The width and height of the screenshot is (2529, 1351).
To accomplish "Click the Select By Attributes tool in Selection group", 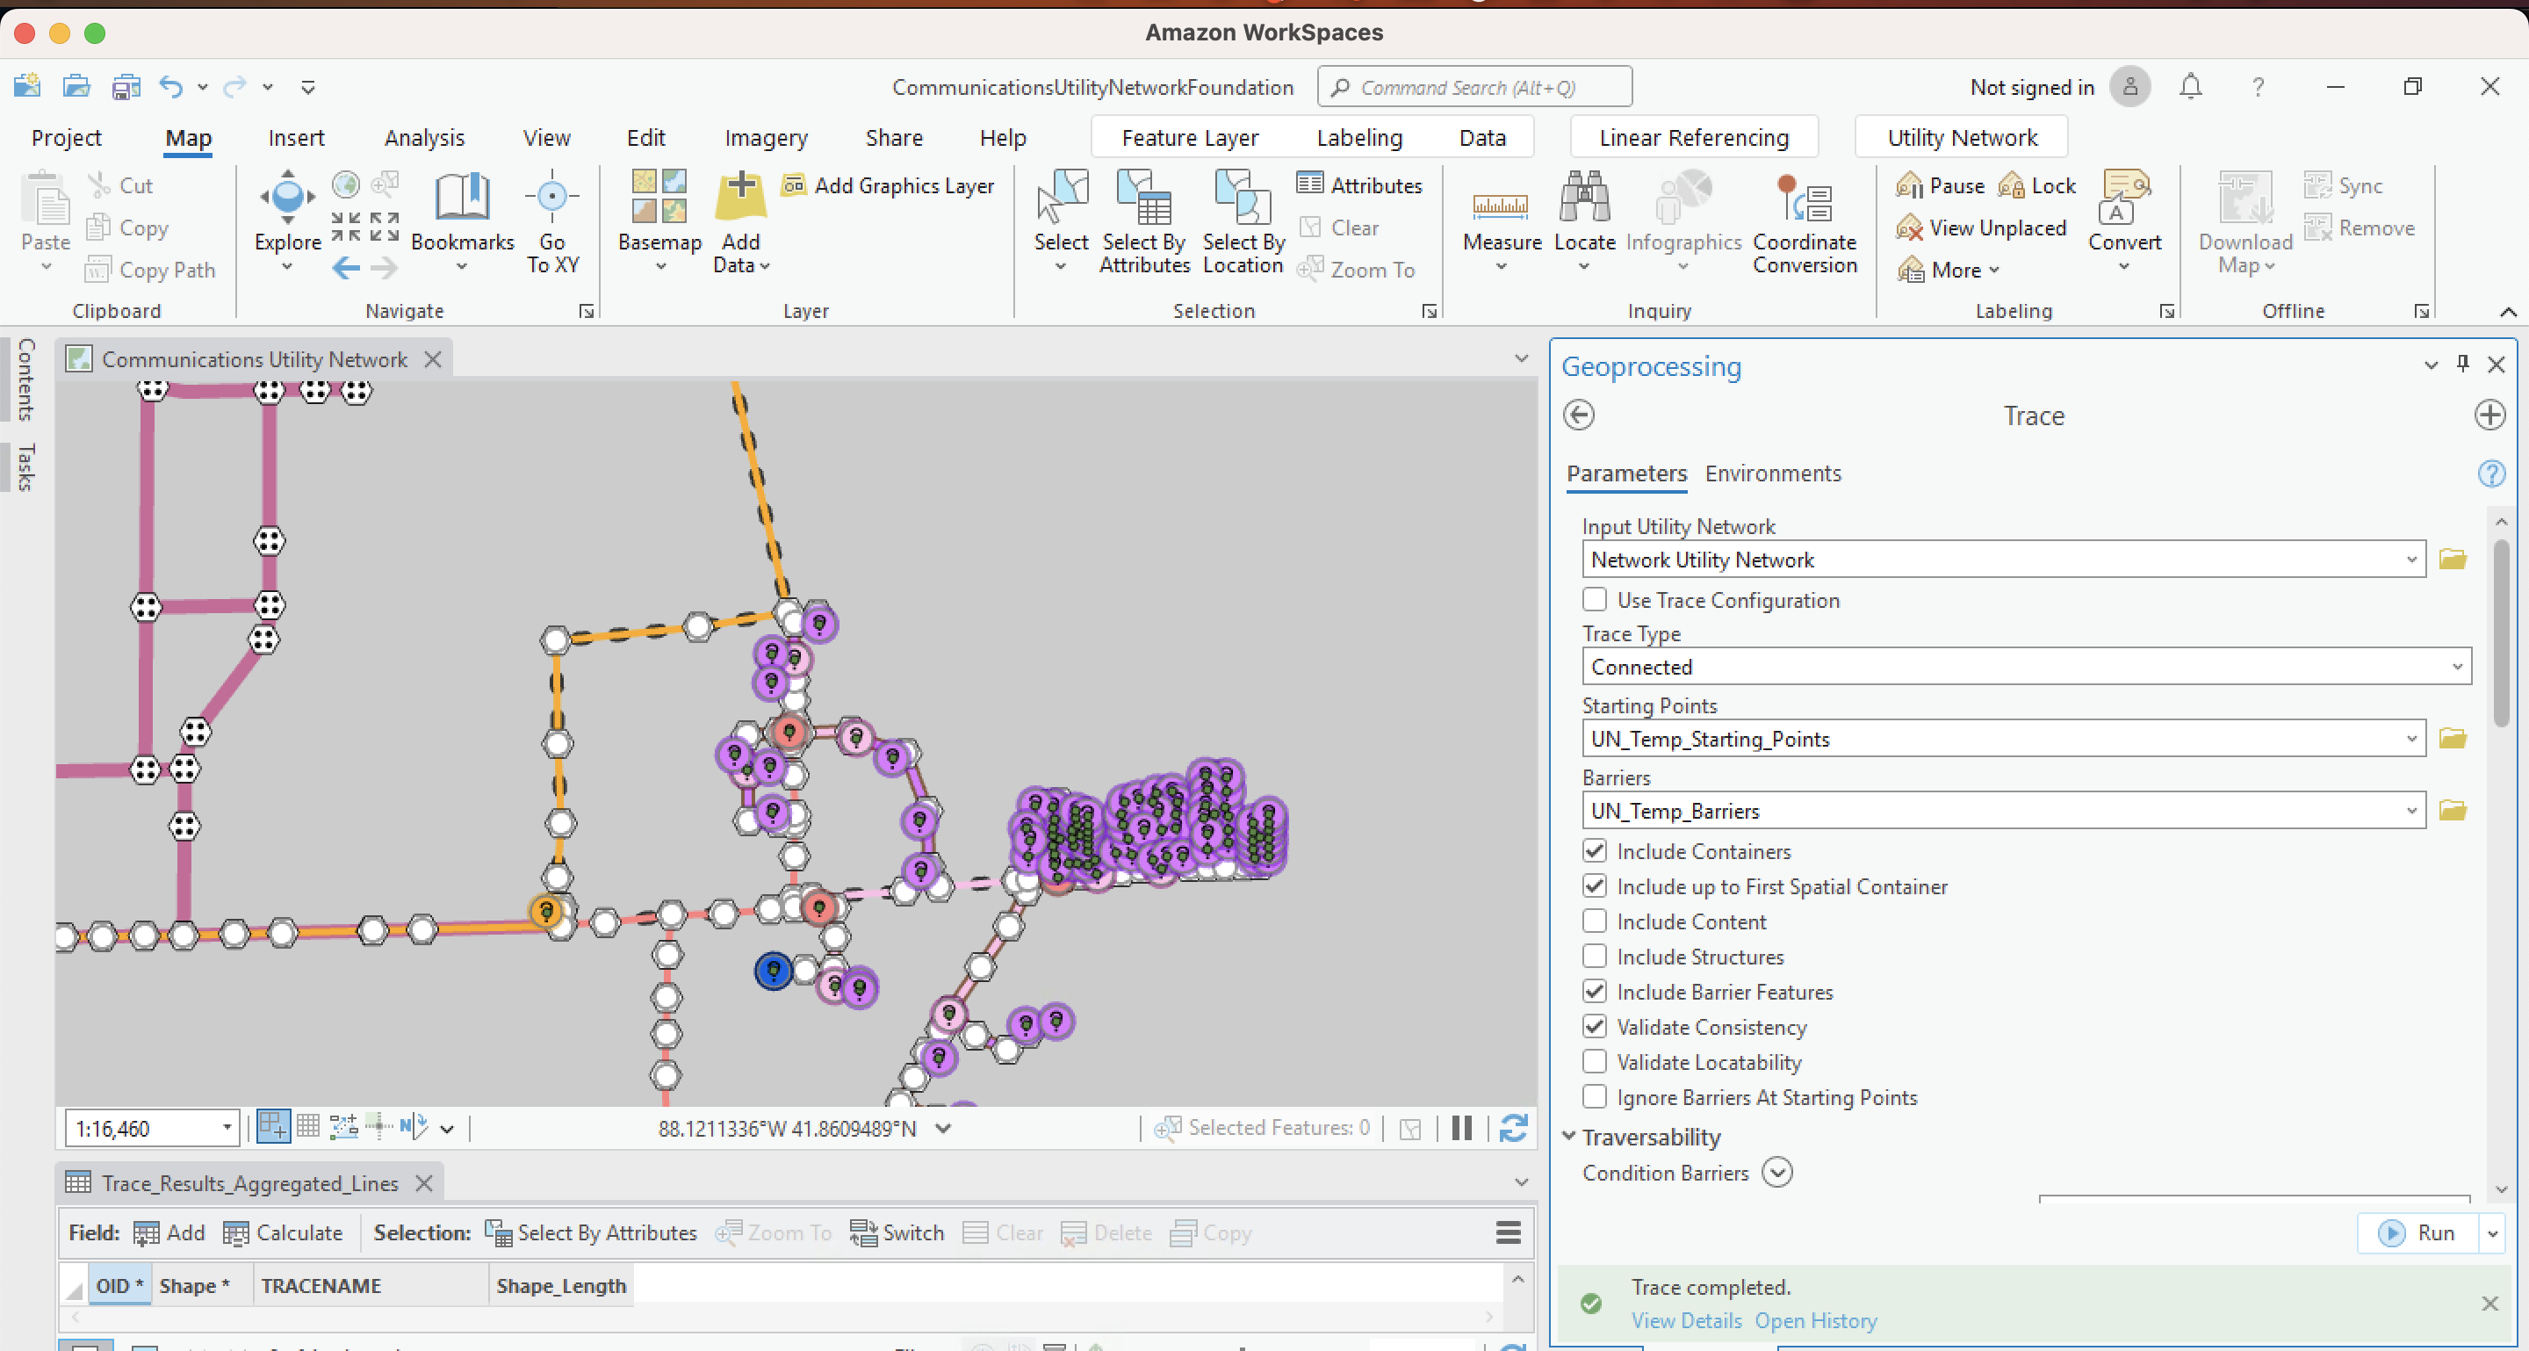I will (1142, 226).
